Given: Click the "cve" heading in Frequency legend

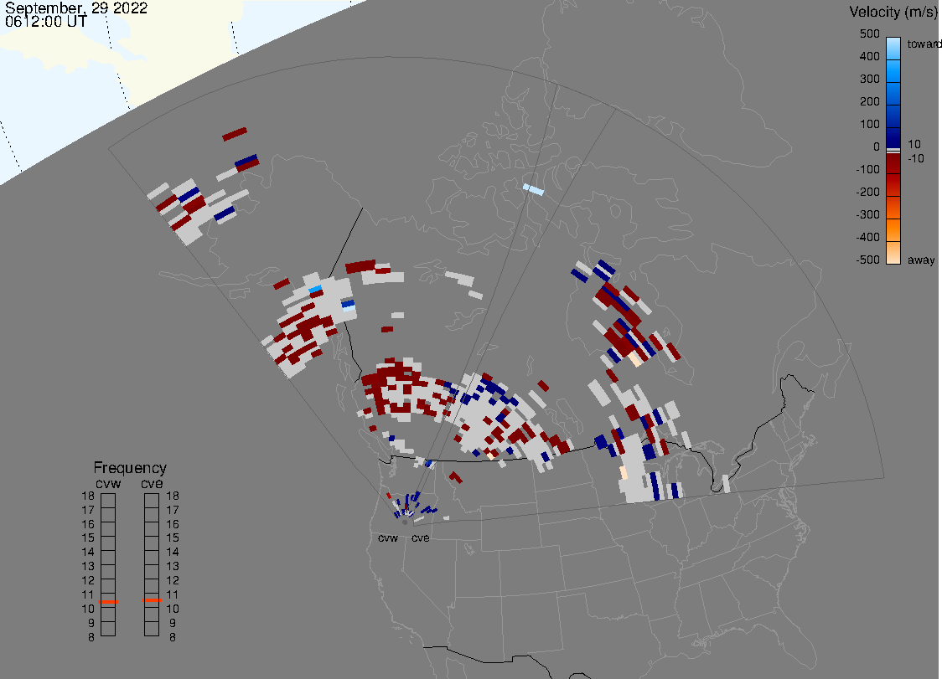Looking at the screenshot, I should point(152,483).
